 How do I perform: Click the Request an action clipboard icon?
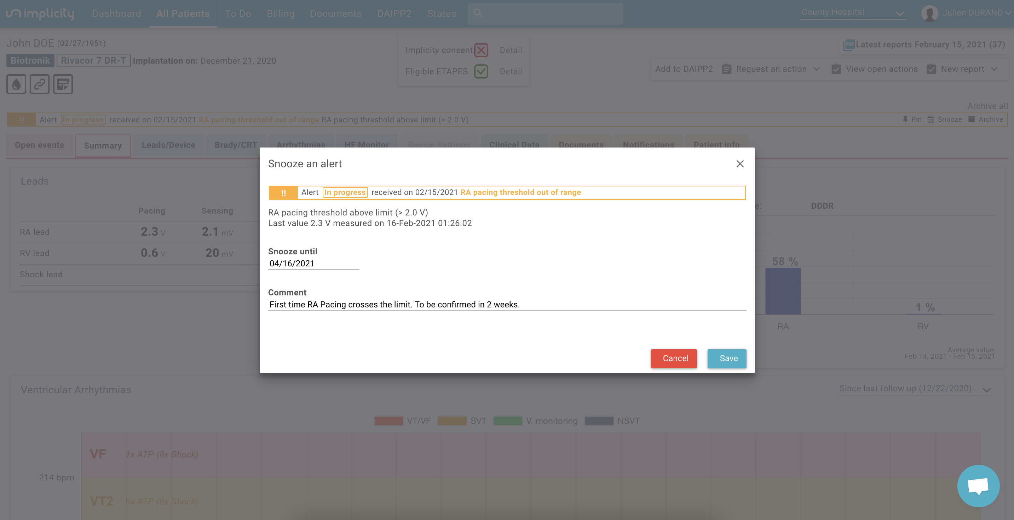tap(727, 69)
